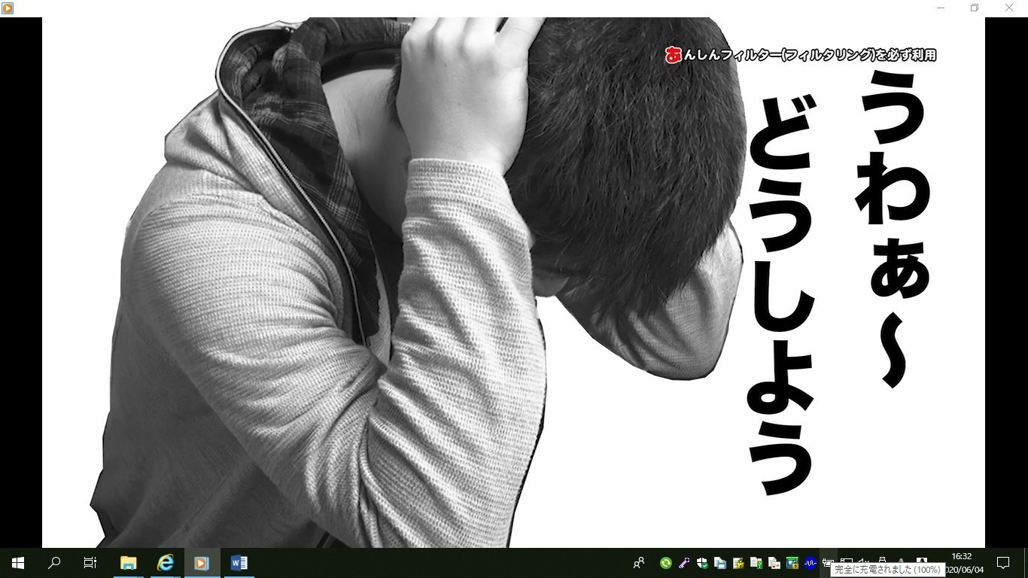Close the media player window
This screenshot has height=578, width=1028.
click(x=1009, y=8)
